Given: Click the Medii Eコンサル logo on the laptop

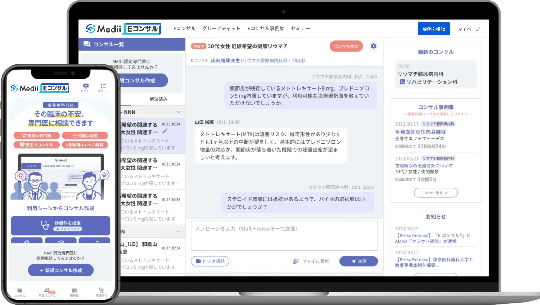Looking at the screenshot, I should click(x=123, y=29).
